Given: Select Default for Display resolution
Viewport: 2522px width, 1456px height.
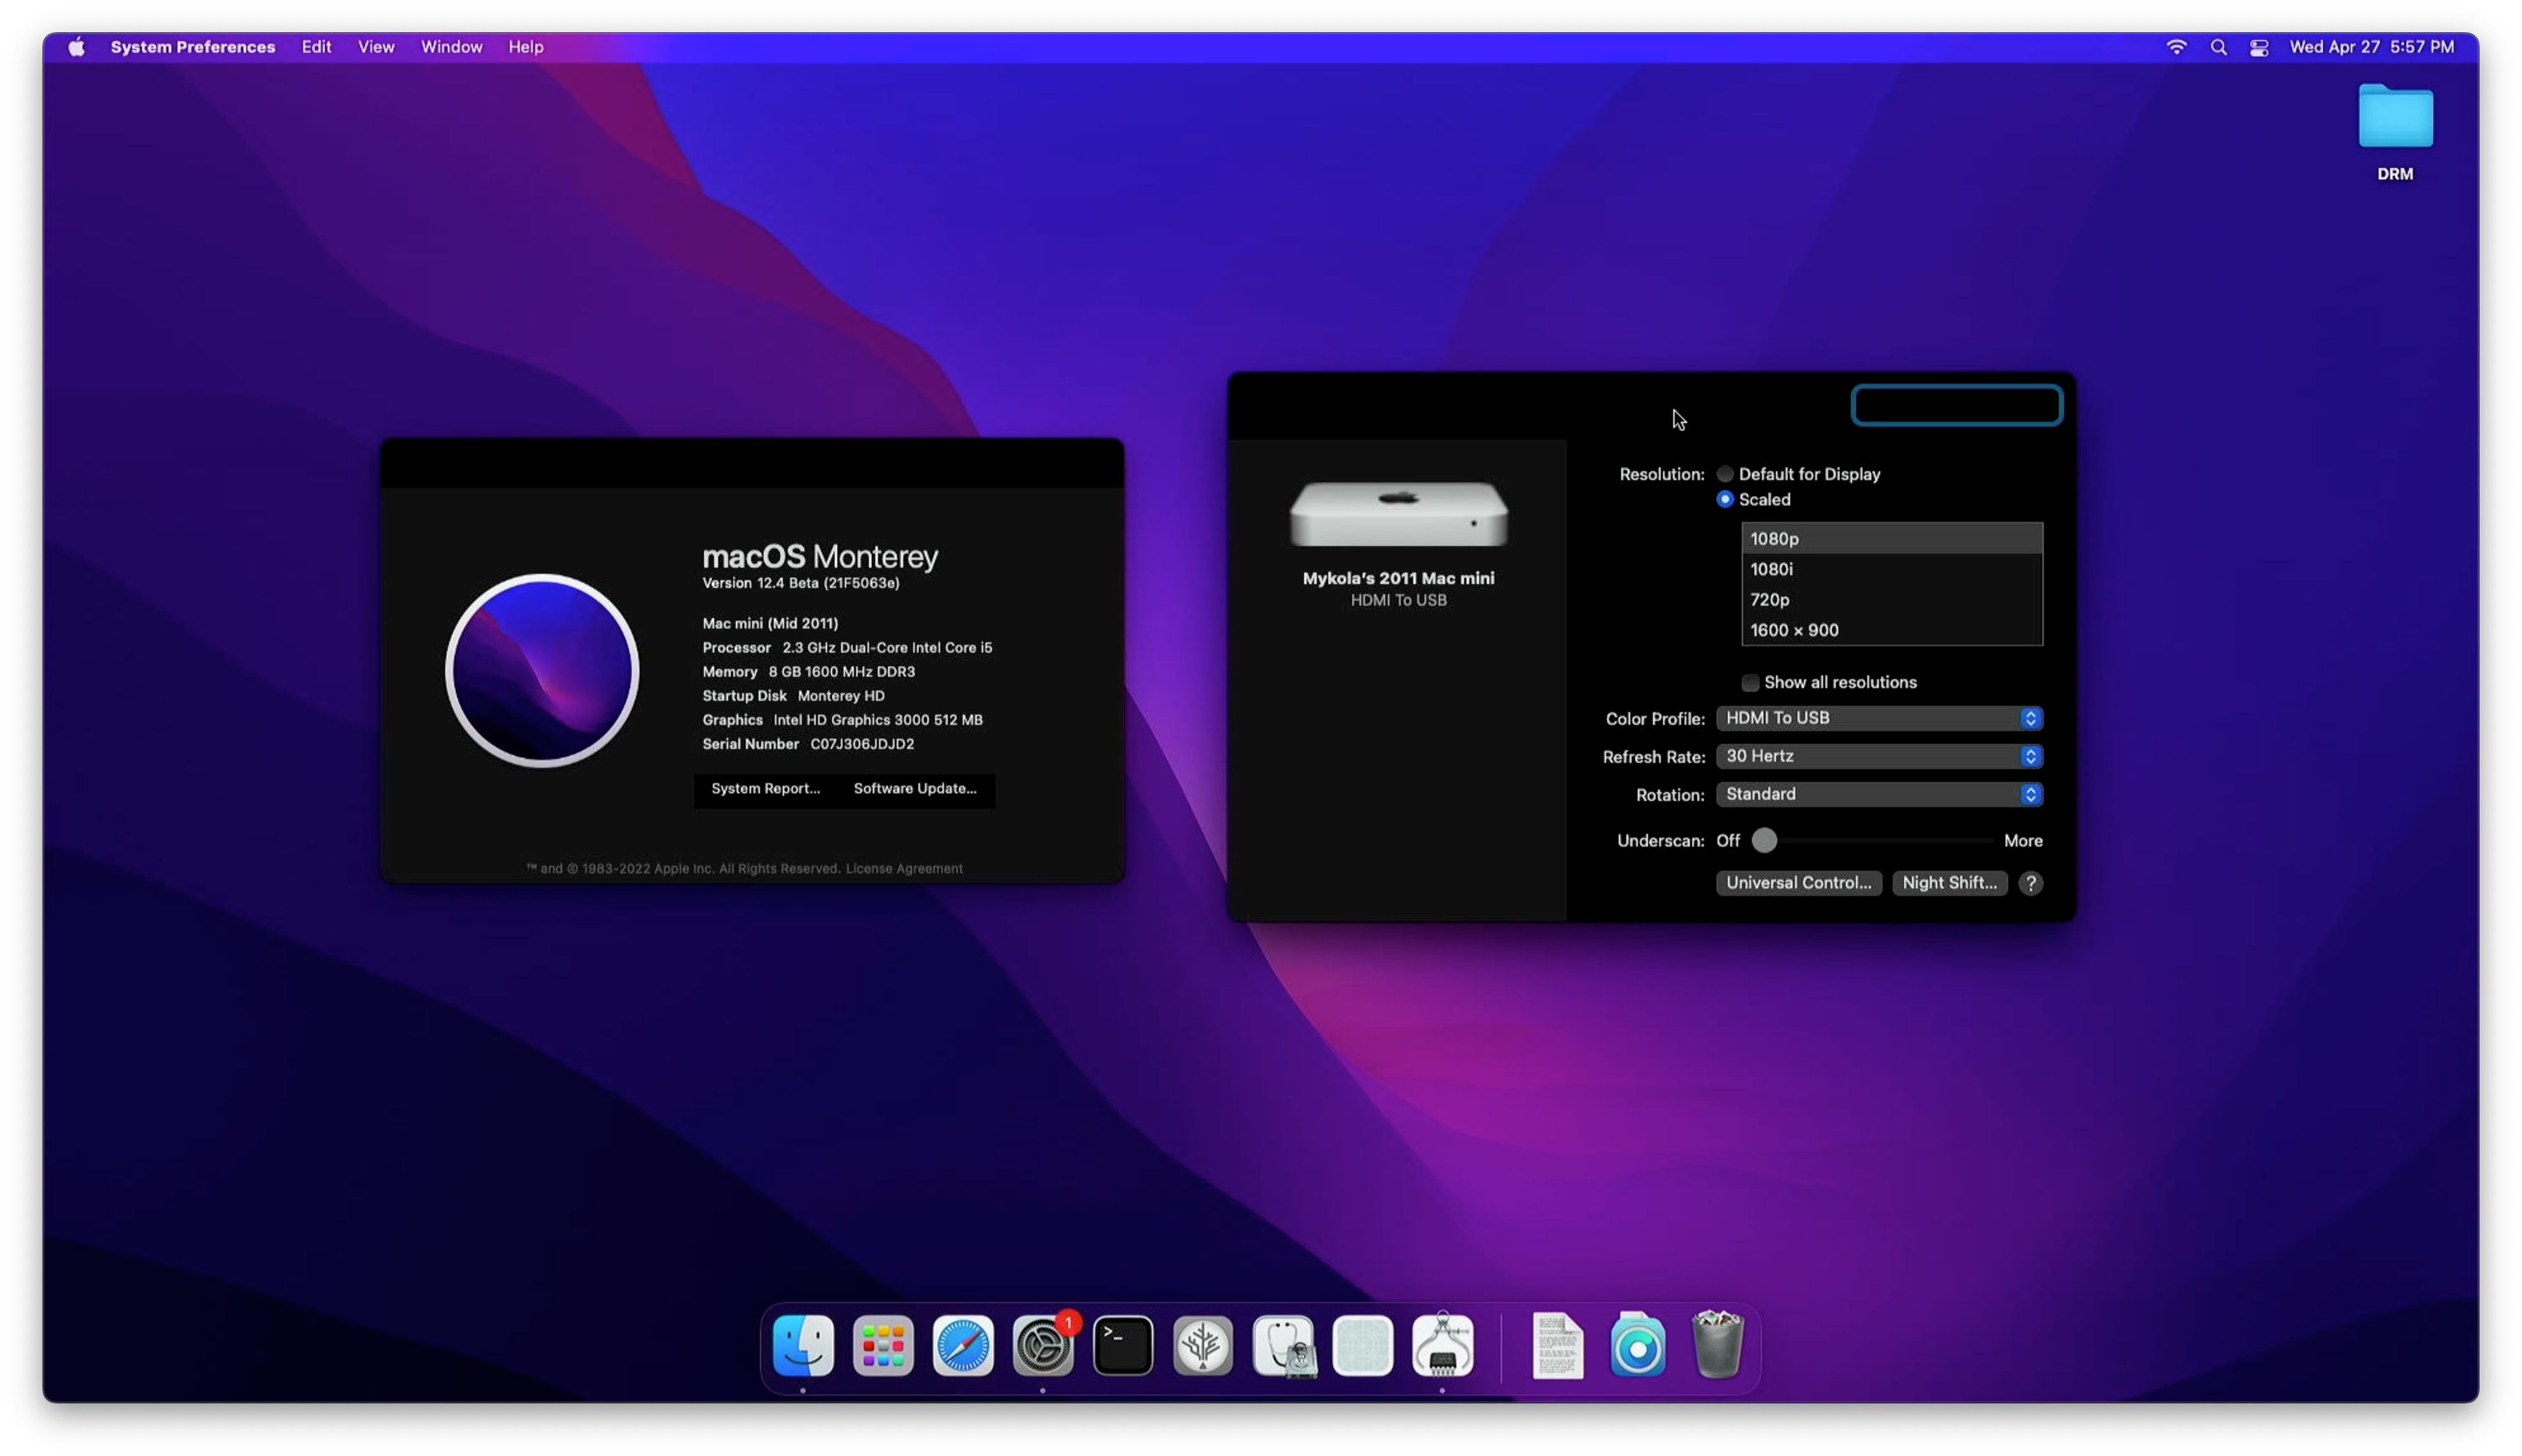Looking at the screenshot, I should (x=1725, y=474).
